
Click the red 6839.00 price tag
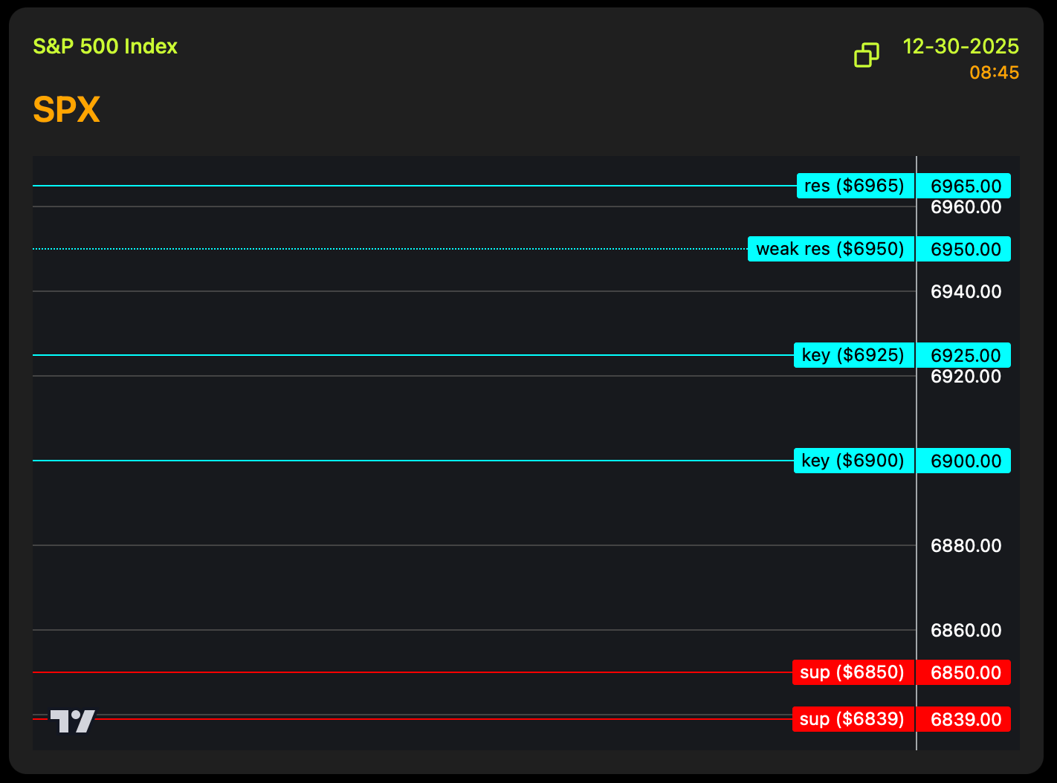point(965,719)
